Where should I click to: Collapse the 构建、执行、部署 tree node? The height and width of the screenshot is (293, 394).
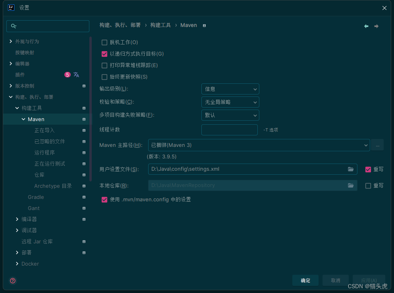coord(11,97)
